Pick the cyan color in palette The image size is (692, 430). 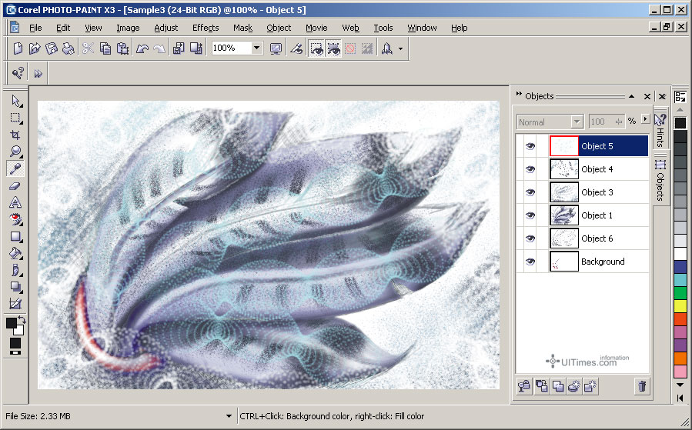[x=680, y=279]
